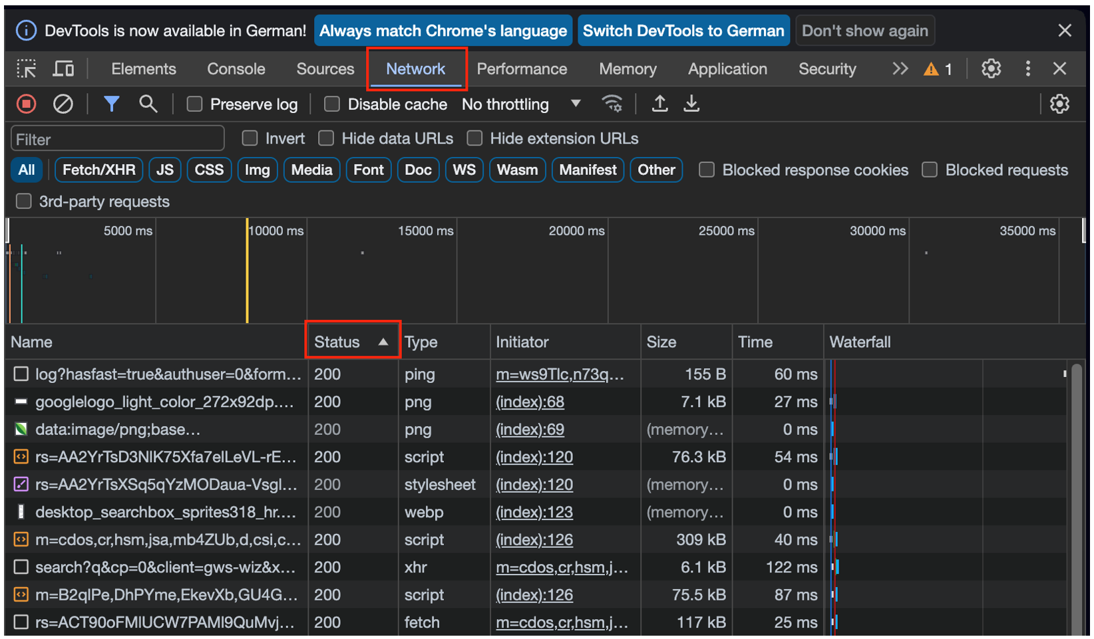Click script icon of m=B2qlPe row
This screenshot has width=1094, height=639.
[21, 594]
